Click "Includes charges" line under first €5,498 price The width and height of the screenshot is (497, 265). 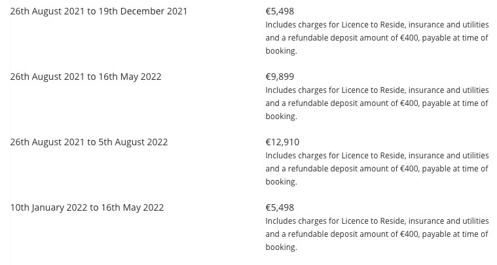377,25
